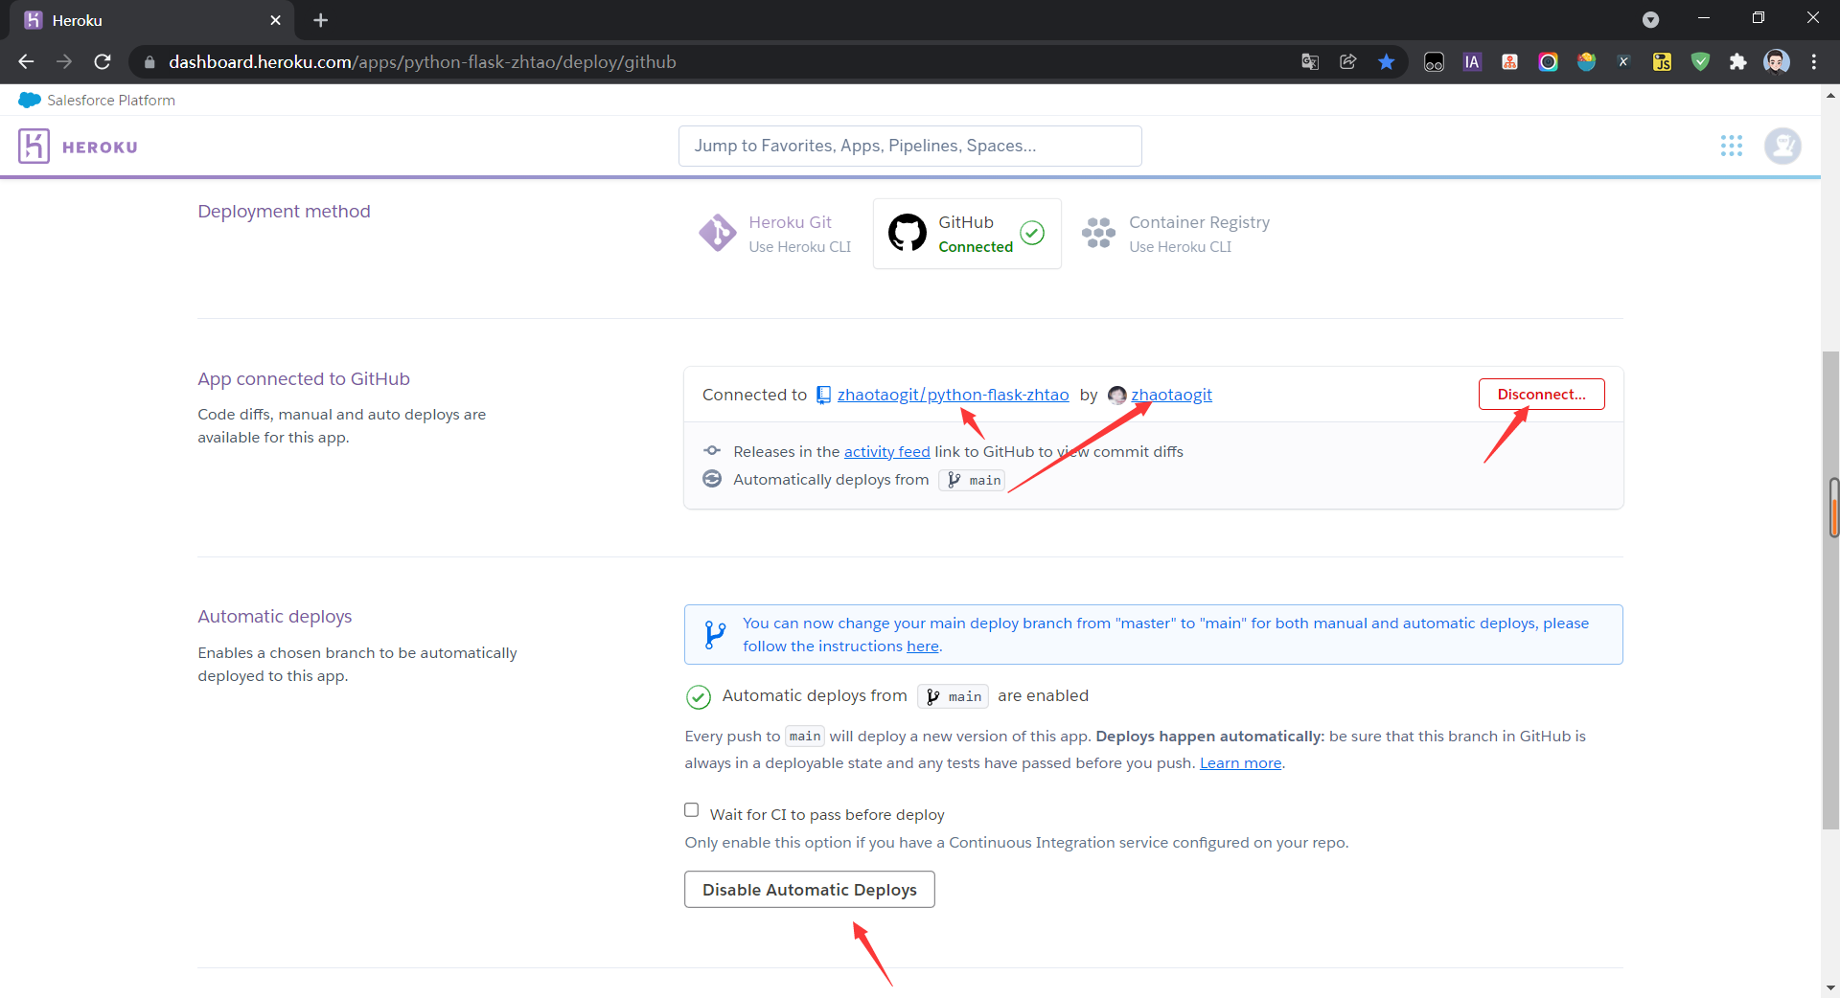Click the main branch badge under Automatically deploys
The height and width of the screenshot is (998, 1840).
[x=974, y=480]
